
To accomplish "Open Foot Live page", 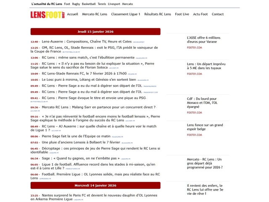I will click(182, 14).
